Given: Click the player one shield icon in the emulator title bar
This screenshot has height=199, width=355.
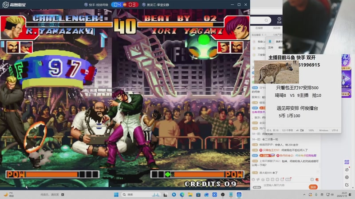Looking at the screenshot, I should [x=86, y=4].
